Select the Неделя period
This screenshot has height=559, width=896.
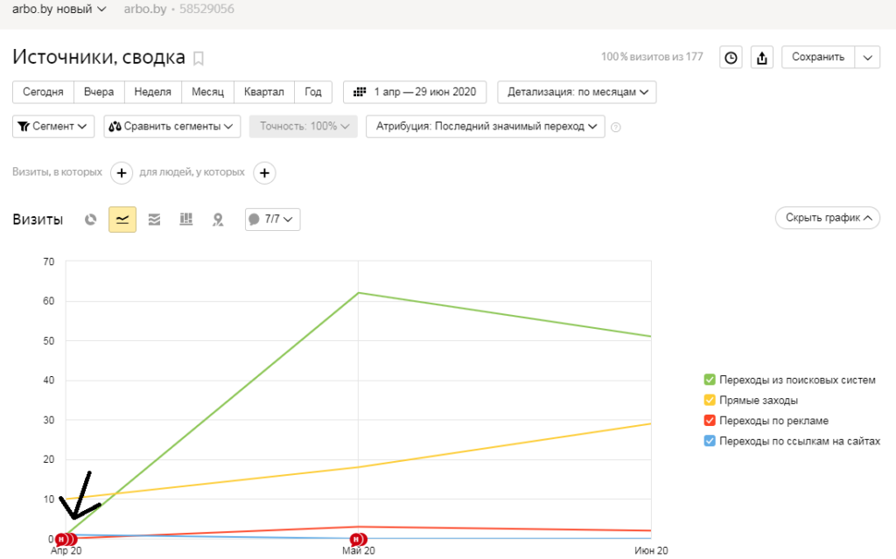pos(152,92)
